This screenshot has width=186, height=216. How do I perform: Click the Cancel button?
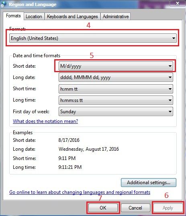pyautogui.click(x=135, y=208)
